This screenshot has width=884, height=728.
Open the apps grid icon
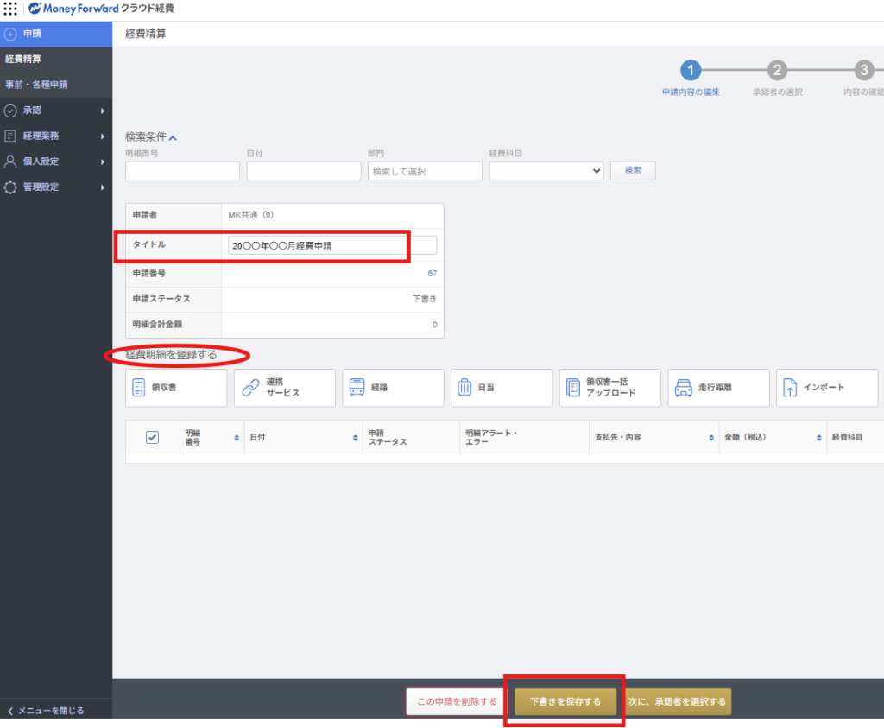coord(10,9)
